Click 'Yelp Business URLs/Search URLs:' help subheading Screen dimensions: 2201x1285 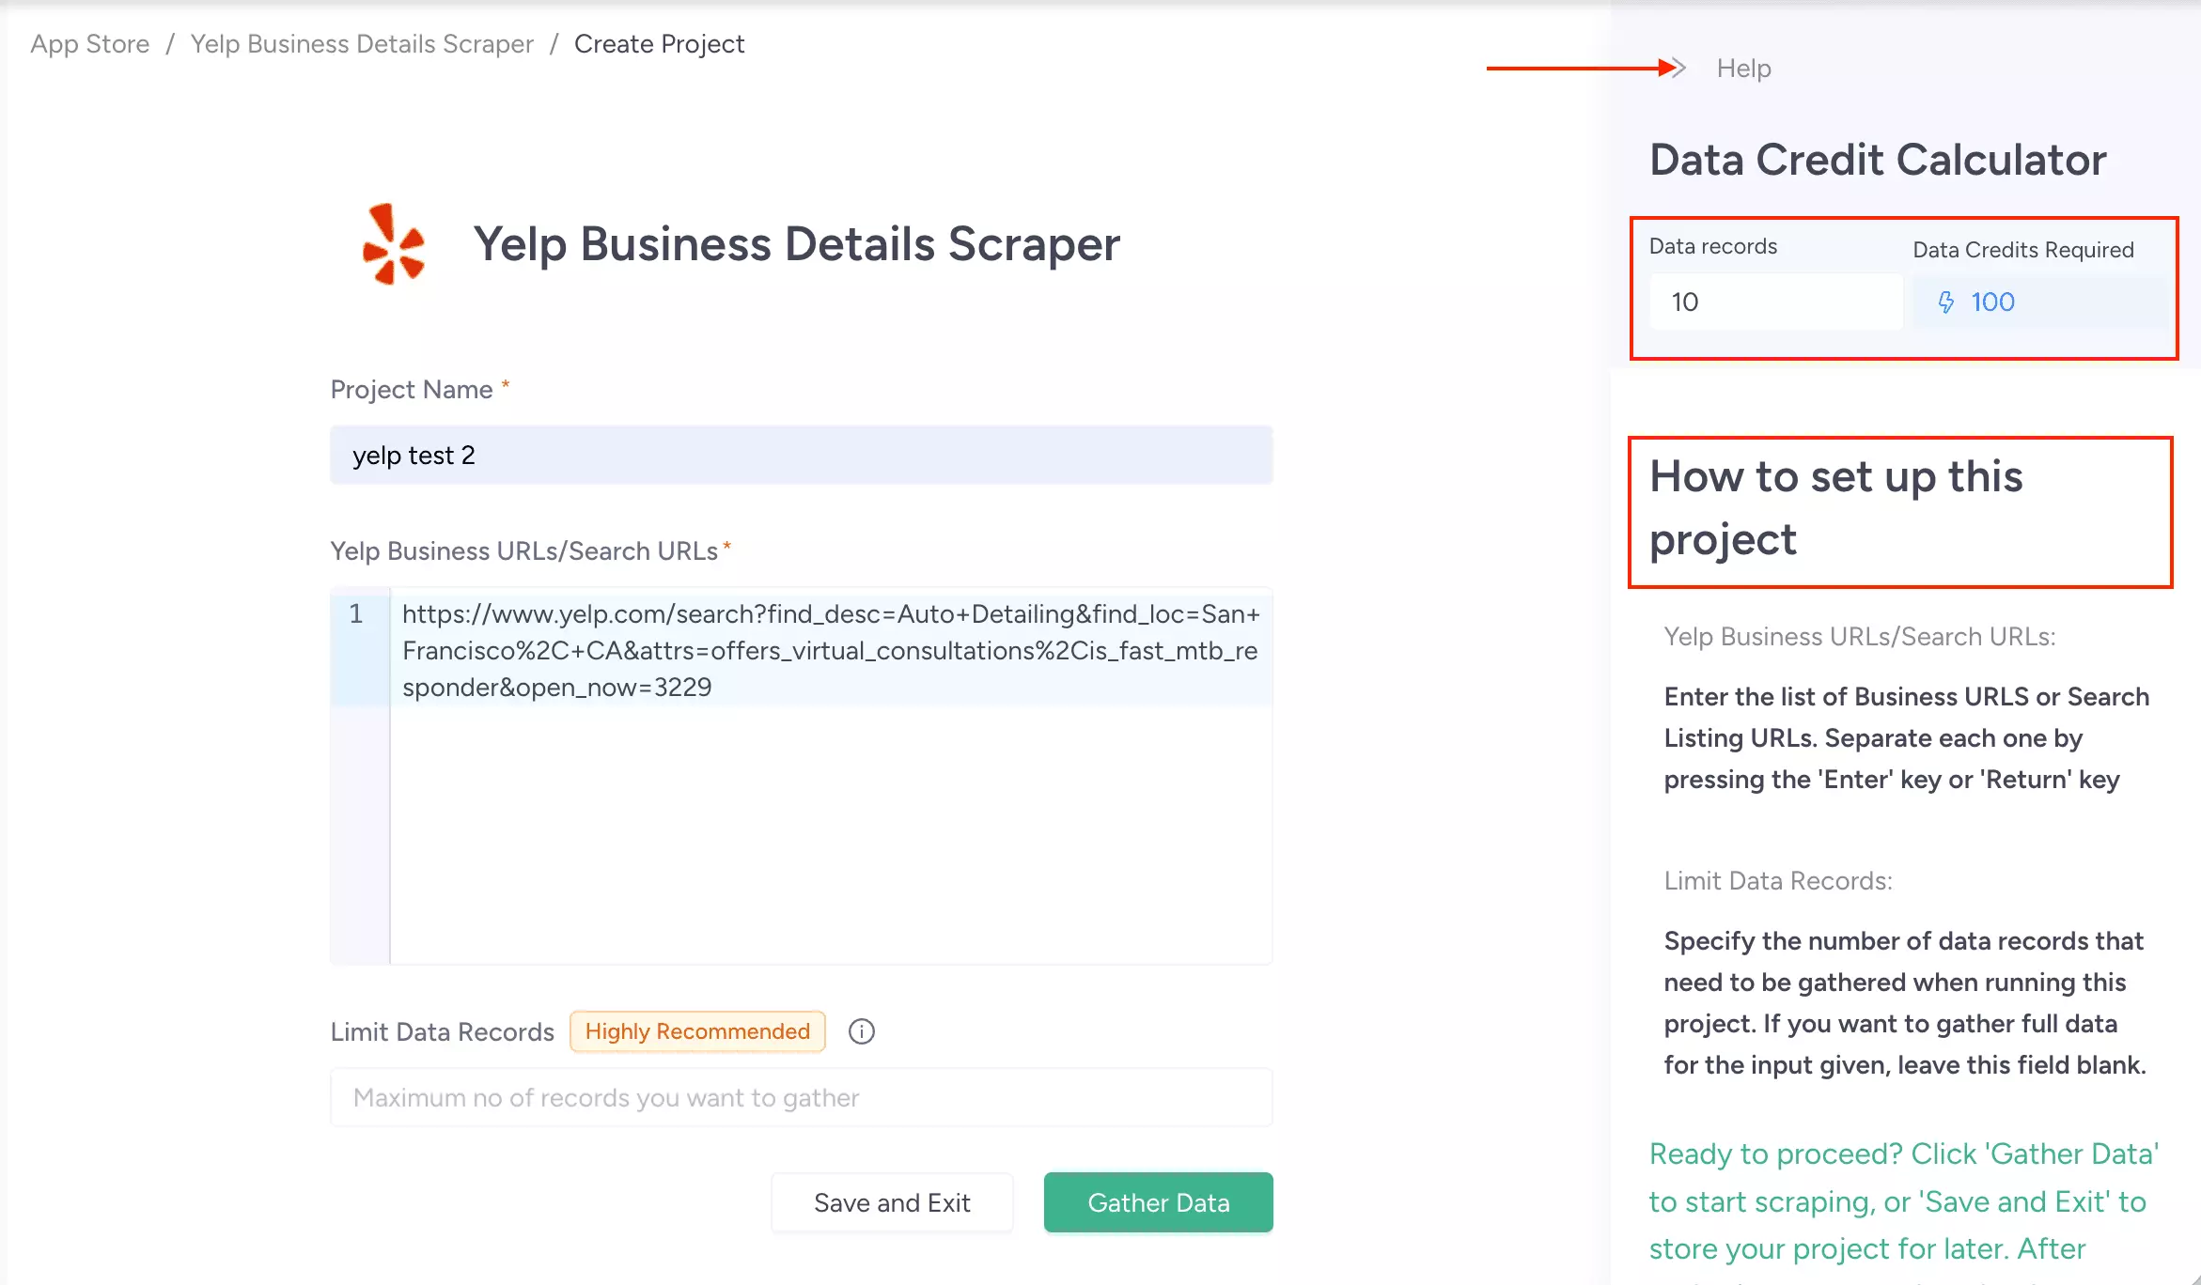click(x=1860, y=637)
